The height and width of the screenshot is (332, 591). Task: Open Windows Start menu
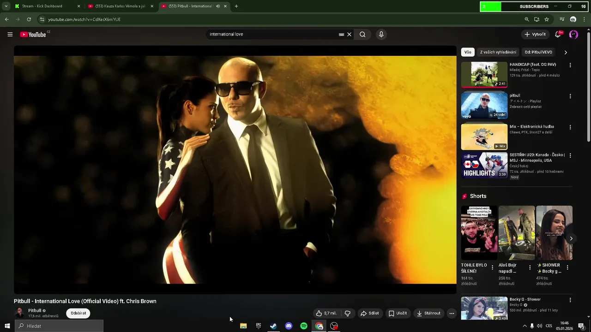coord(7,326)
